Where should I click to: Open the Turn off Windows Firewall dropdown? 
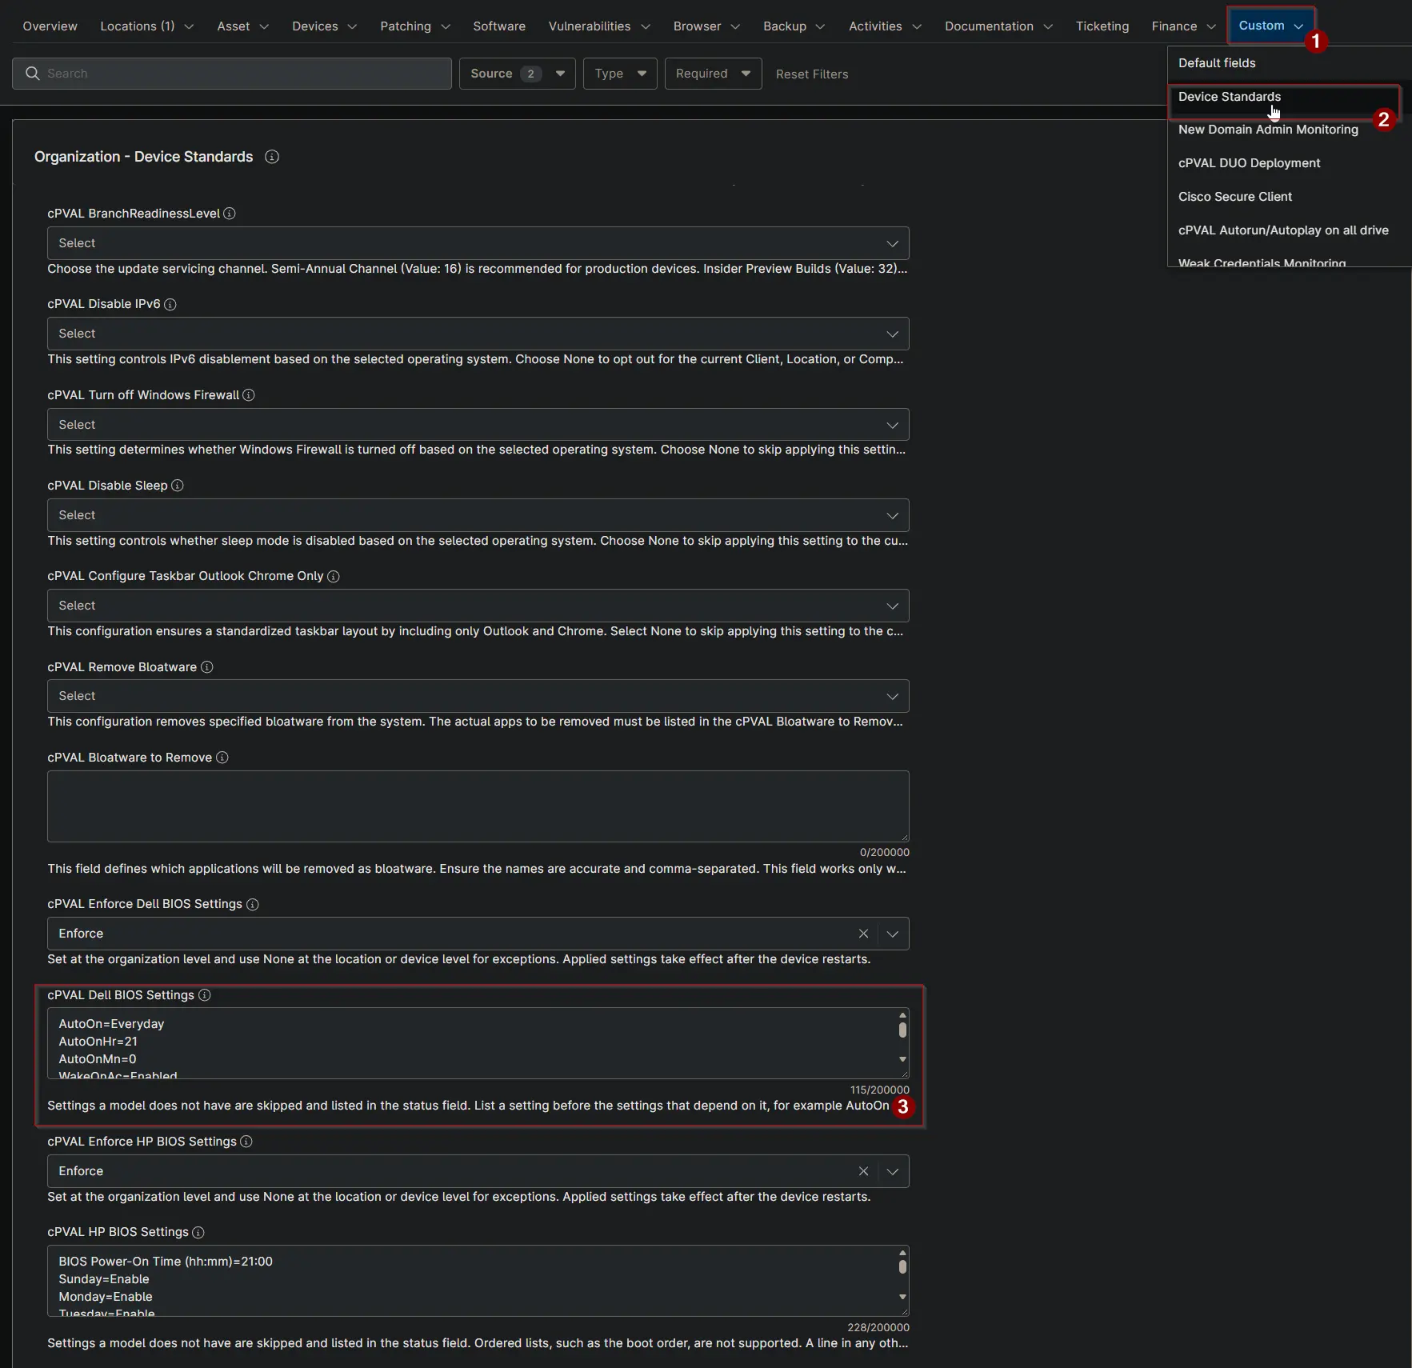[x=478, y=425]
